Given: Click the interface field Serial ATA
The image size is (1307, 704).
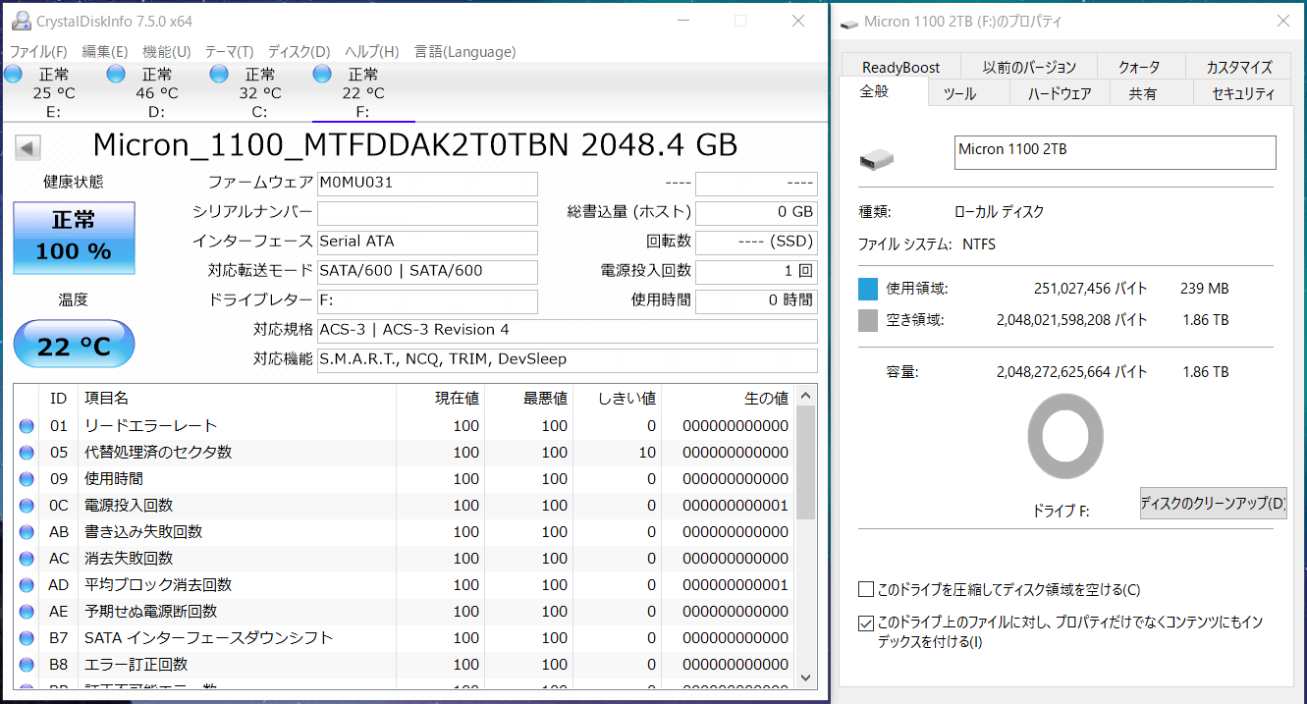Looking at the screenshot, I should (427, 243).
